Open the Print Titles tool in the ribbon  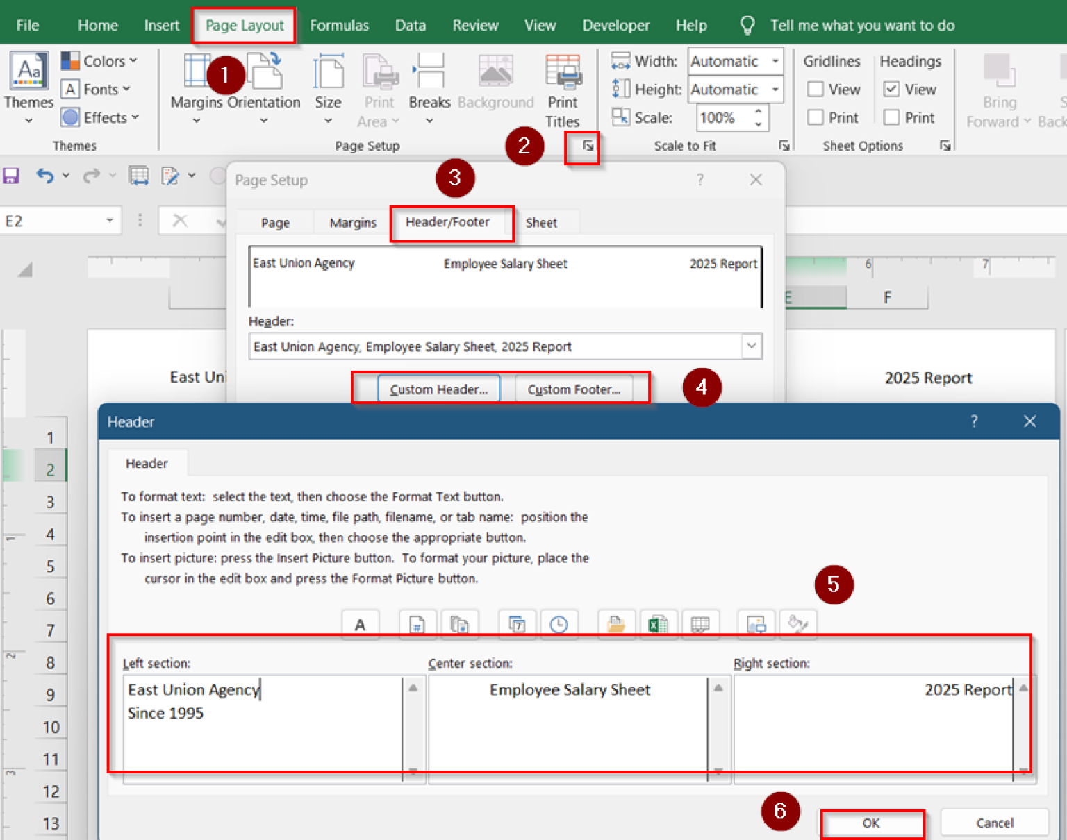[x=562, y=91]
